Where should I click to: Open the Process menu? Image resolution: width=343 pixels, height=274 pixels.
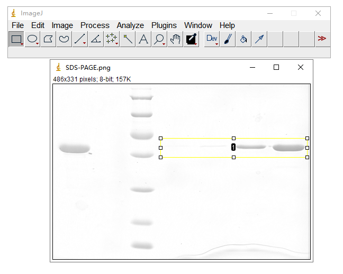pos(95,25)
